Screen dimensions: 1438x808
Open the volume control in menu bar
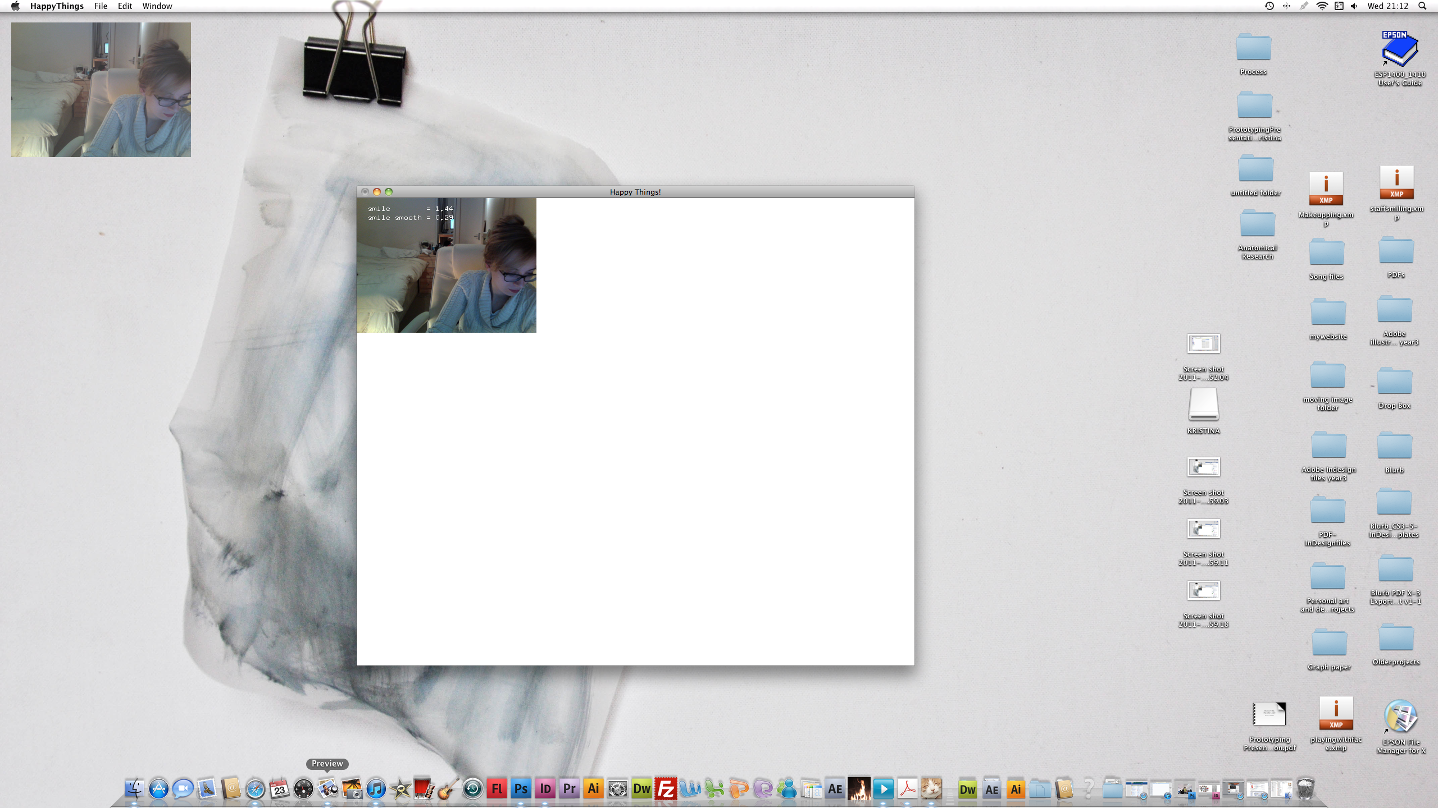(1354, 6)
